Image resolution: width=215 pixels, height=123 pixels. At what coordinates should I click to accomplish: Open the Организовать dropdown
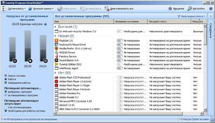click(x=14, y=9)
